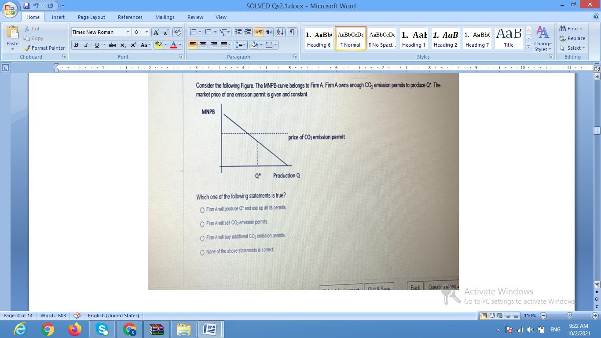This screenshot has width=601, height=338.
Task: Click the proofing errors icon in status bar
Action: 77,316
